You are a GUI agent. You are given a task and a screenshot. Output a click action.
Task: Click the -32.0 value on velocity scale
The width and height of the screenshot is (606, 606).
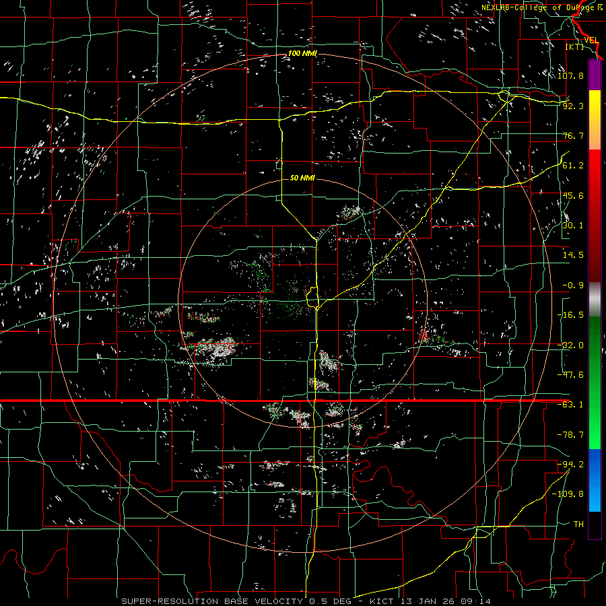570,345
